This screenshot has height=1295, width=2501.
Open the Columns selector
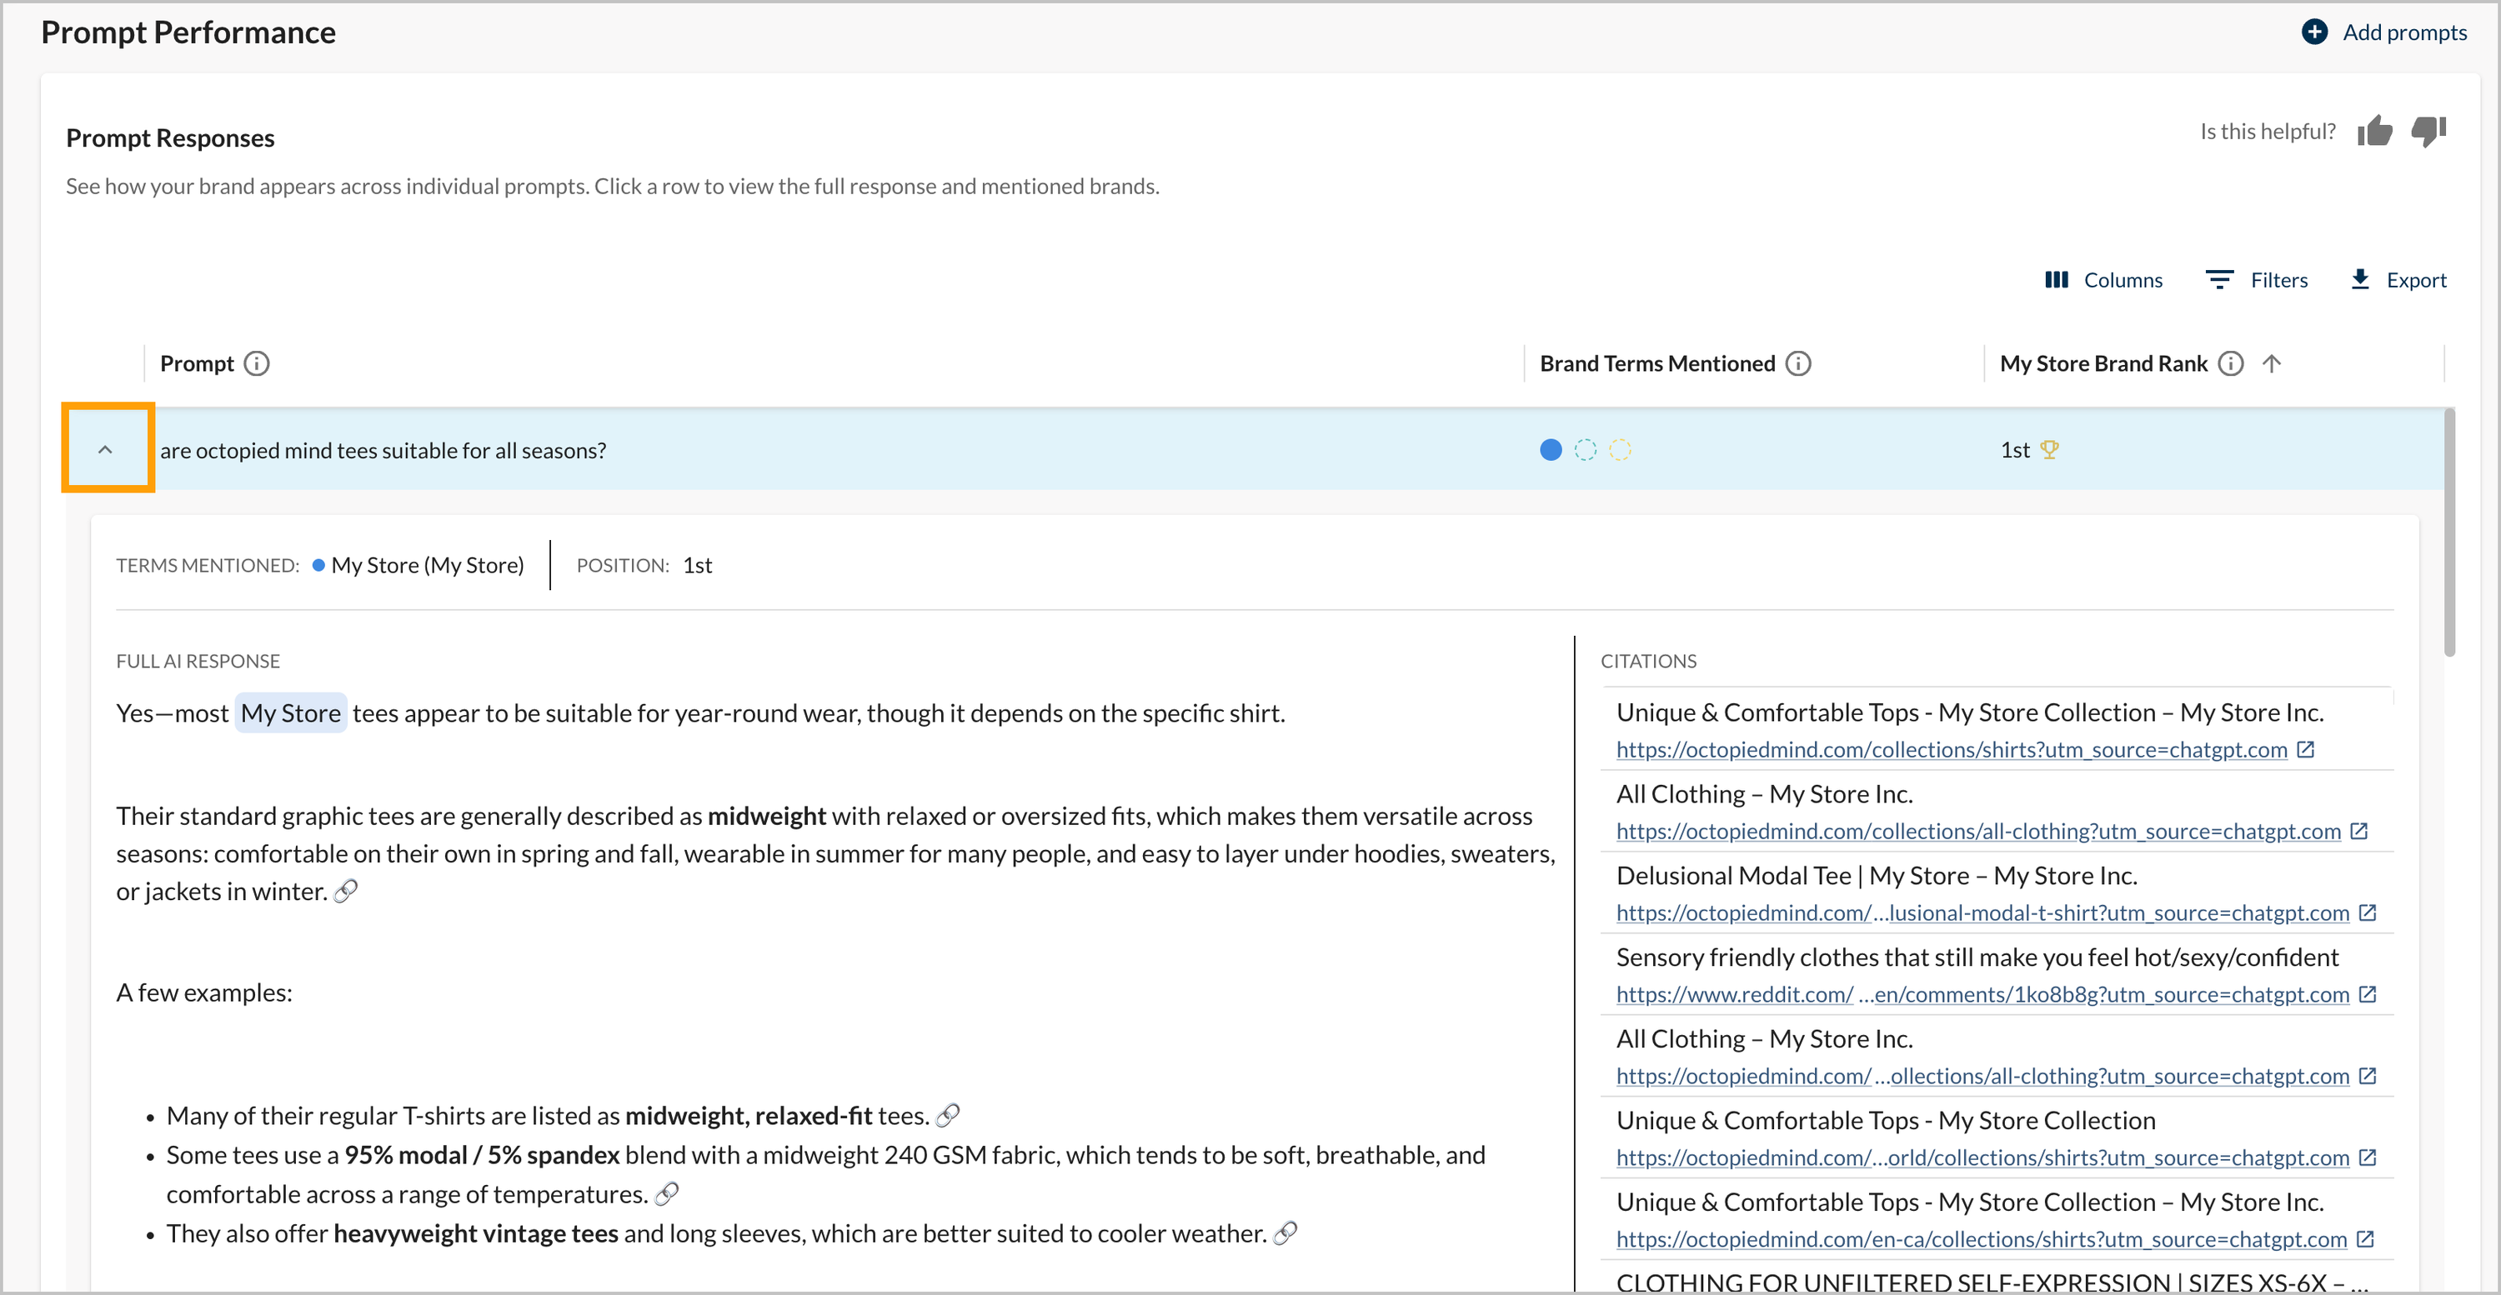coord(2103,281)
